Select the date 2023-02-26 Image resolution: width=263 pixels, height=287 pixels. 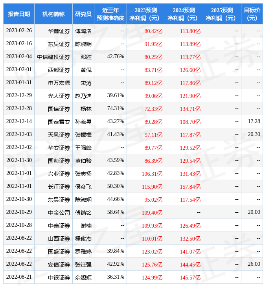[19, 31]
